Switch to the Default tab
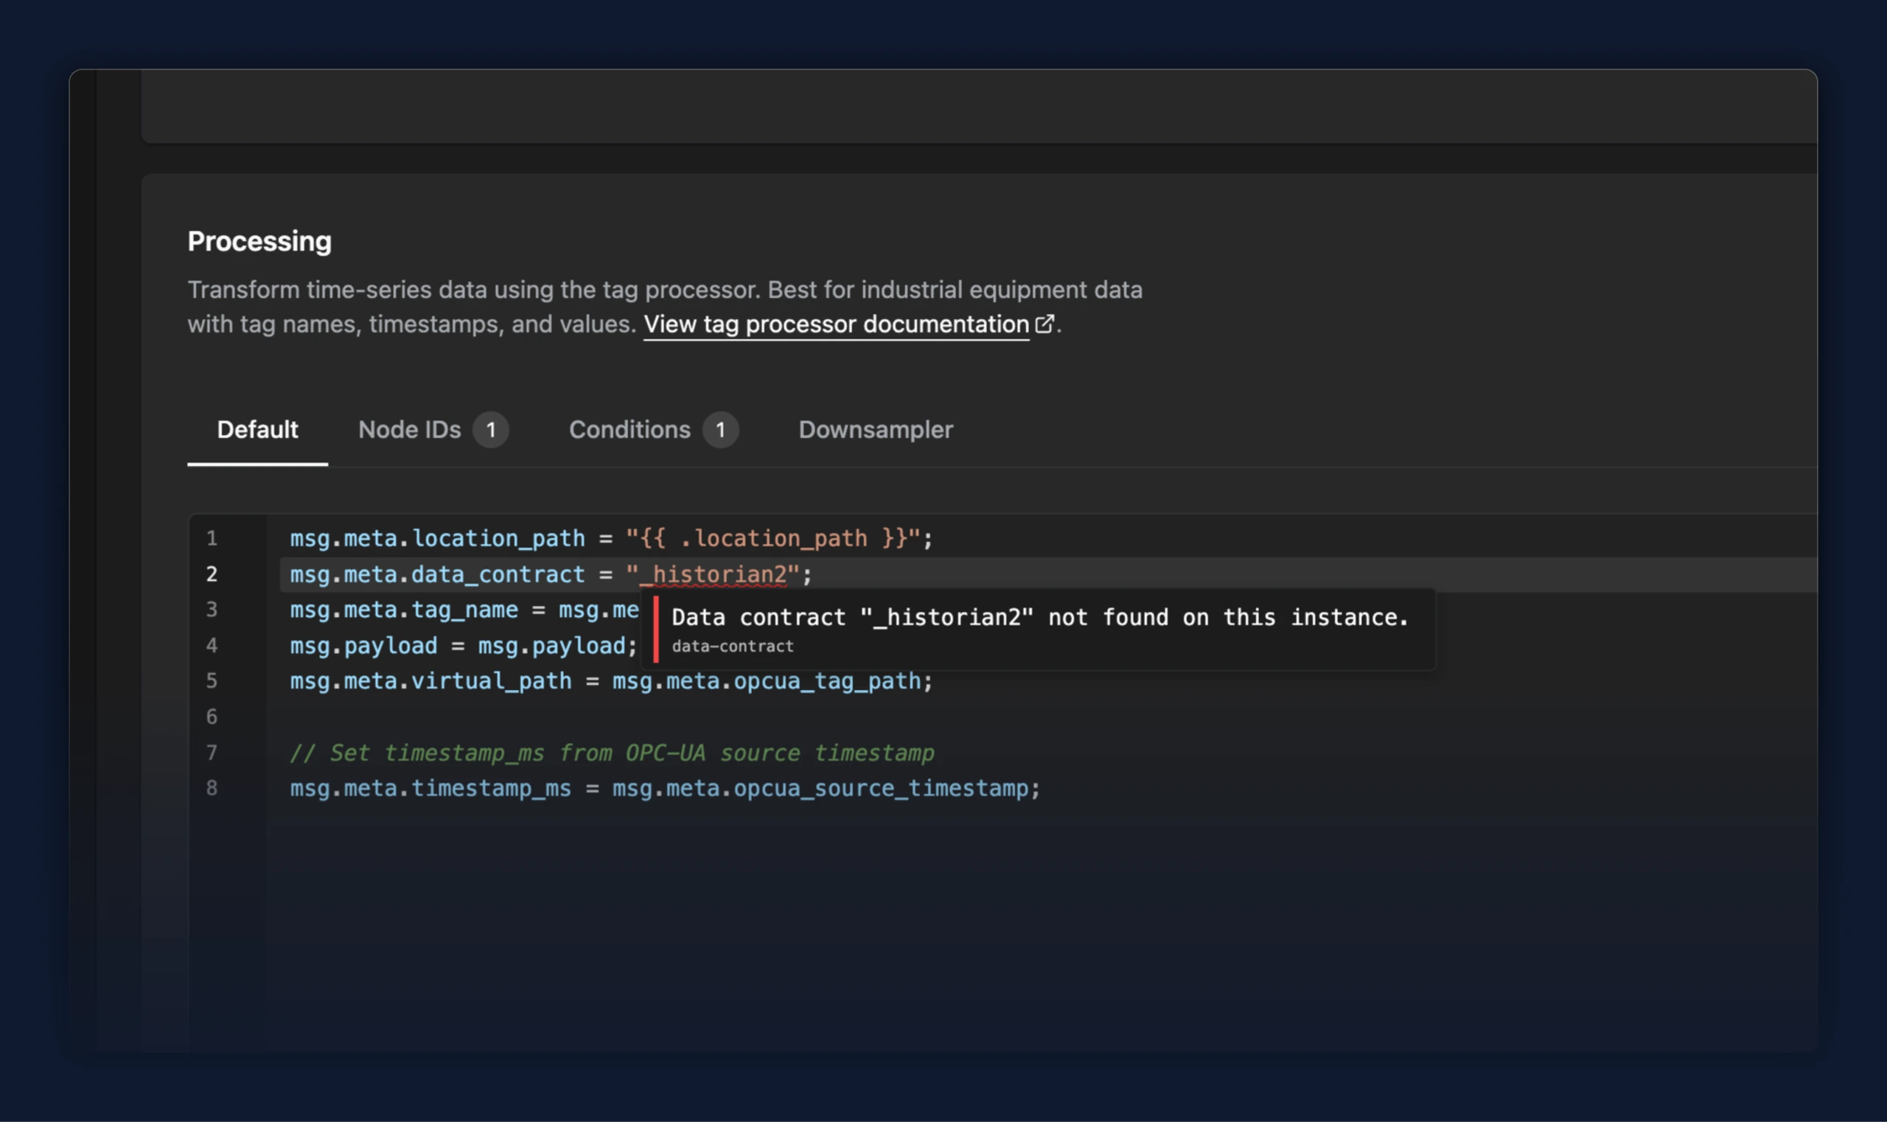 coord(258,430)
